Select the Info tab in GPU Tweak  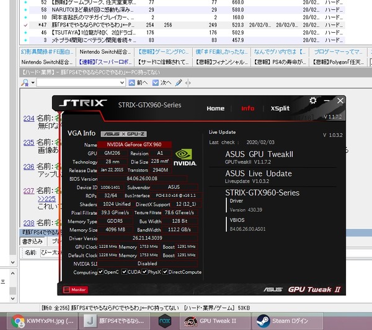[x=247, y=108]
